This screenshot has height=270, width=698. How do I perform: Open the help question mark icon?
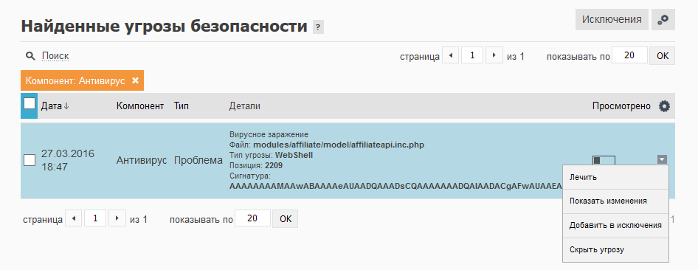(318, 27)
